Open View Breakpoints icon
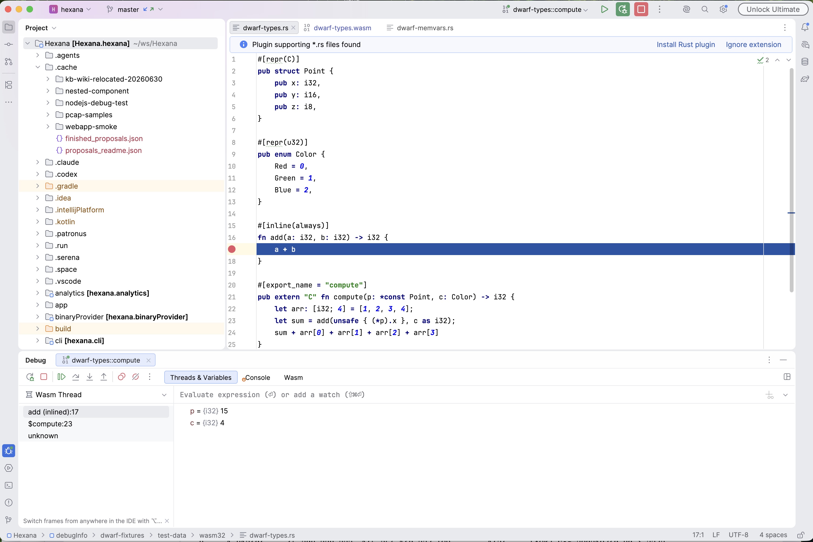 tap(121, 377)
